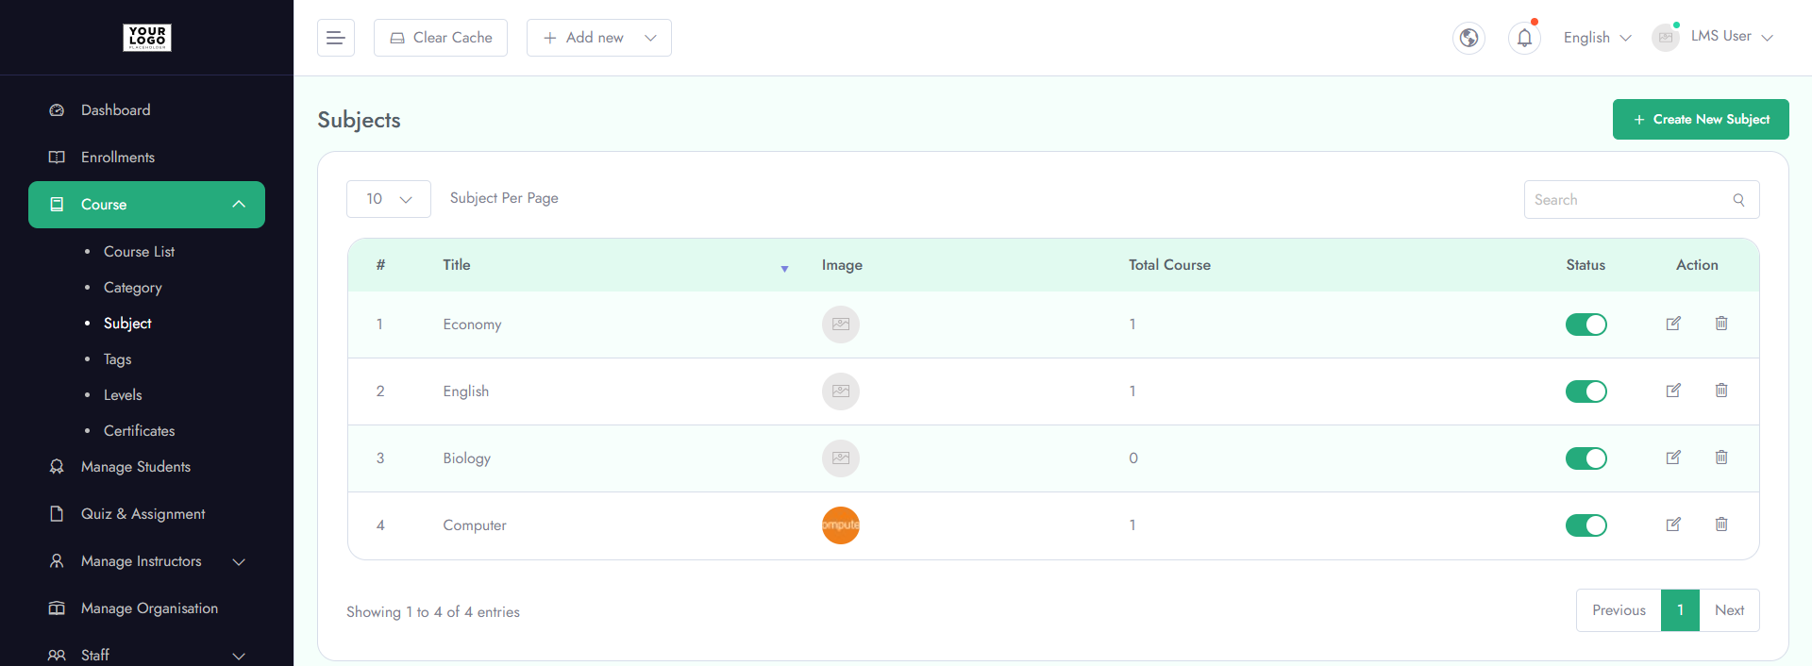Open Enrollments in sidebar
This screenshot has width=1812, height=666.
(x=118, y=158)
